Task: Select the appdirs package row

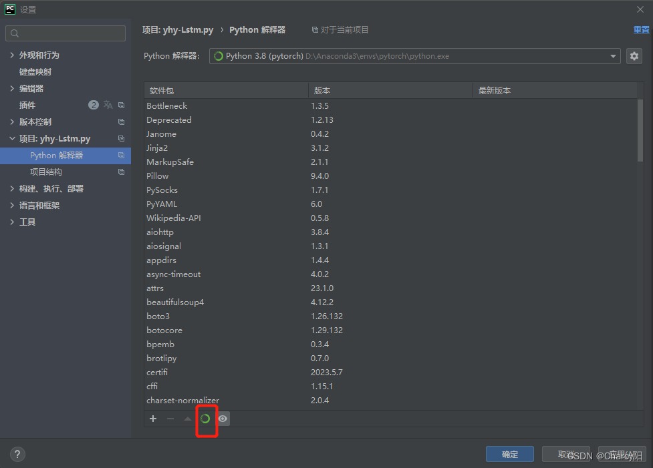Action: pyautogui.click(x=390, y=260)
